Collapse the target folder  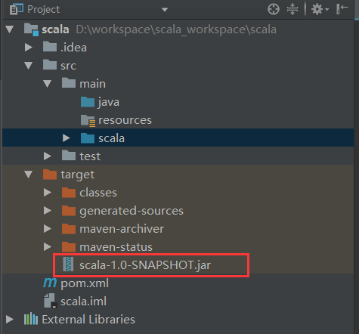(x=28, y=175)
